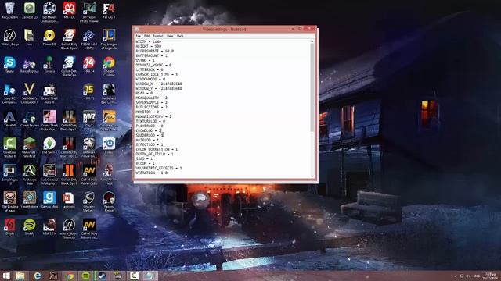Select the Chivalry Medieval Warfare icon
The height and width of the screenshot is (281, 501).
pyautogui.click(x=89, y=201)
